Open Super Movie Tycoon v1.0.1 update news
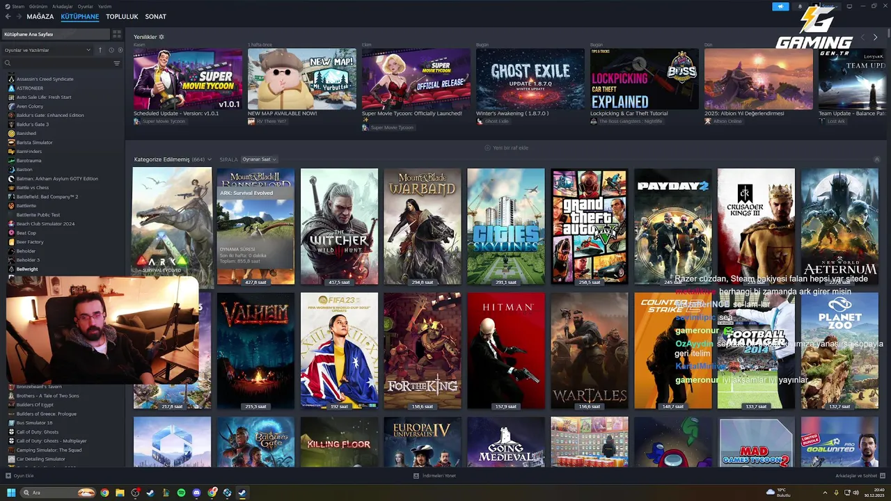 [188, 79]
